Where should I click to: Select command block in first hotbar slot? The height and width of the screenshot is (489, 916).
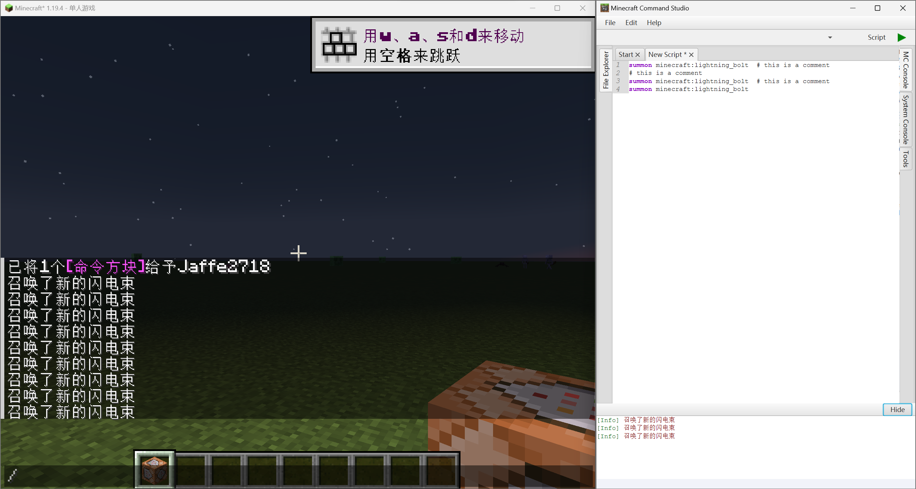155,470
